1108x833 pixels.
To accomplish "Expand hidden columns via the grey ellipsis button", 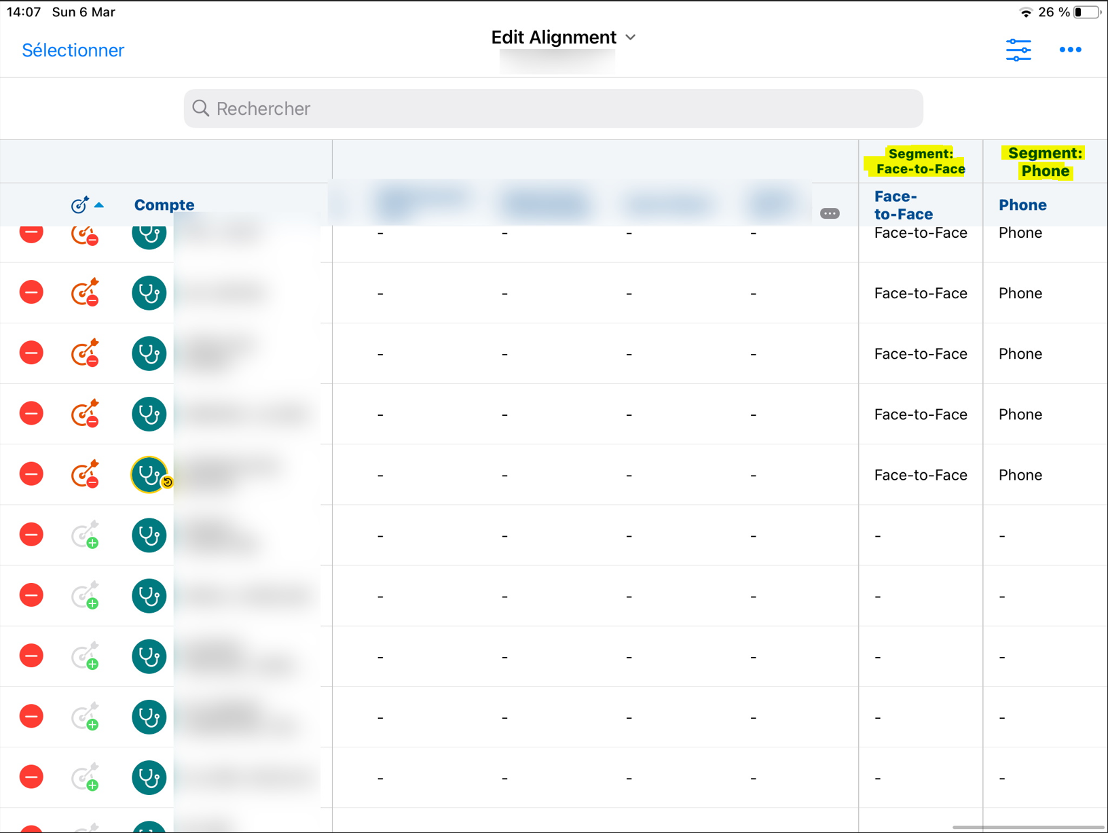I will (x=829, y=213).
